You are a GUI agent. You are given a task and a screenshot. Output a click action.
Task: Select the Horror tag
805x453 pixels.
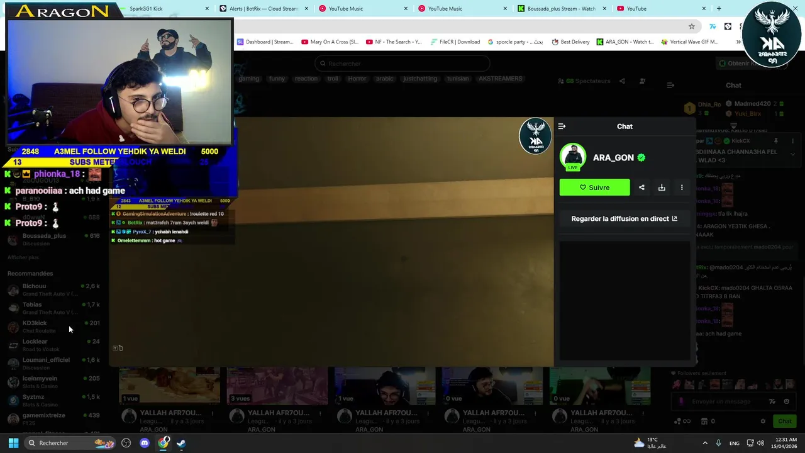coord(357,79)
